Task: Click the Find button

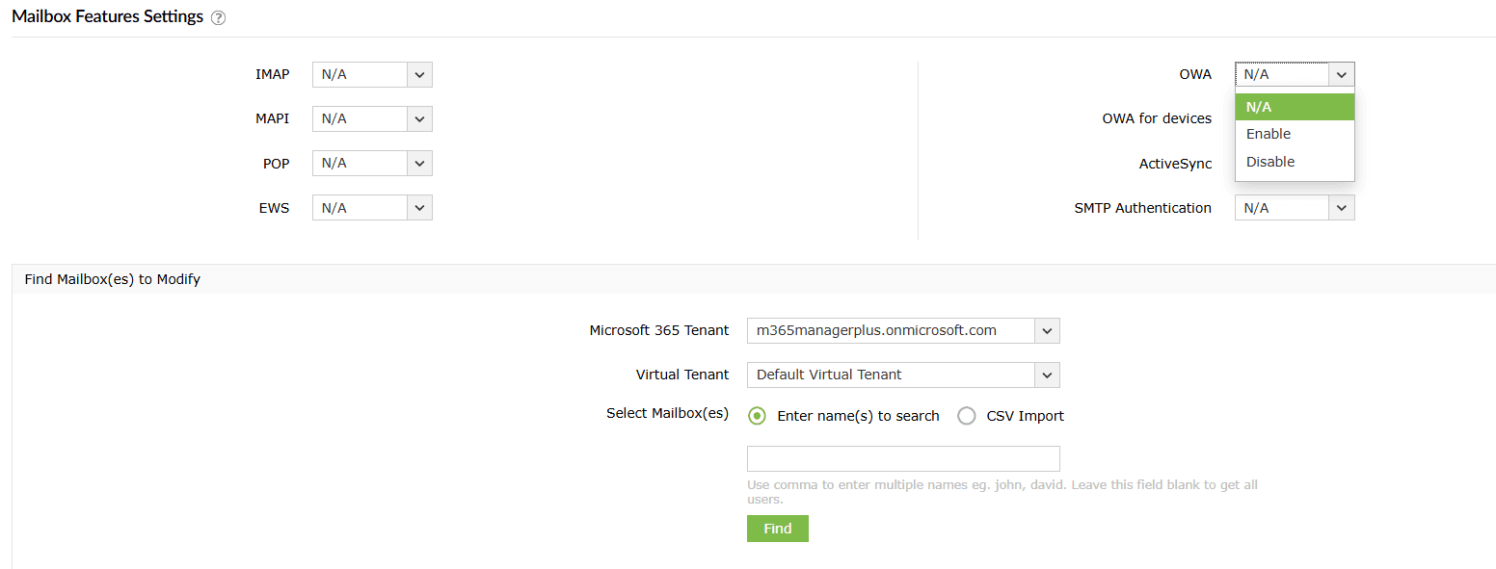Action: point(777,528)
